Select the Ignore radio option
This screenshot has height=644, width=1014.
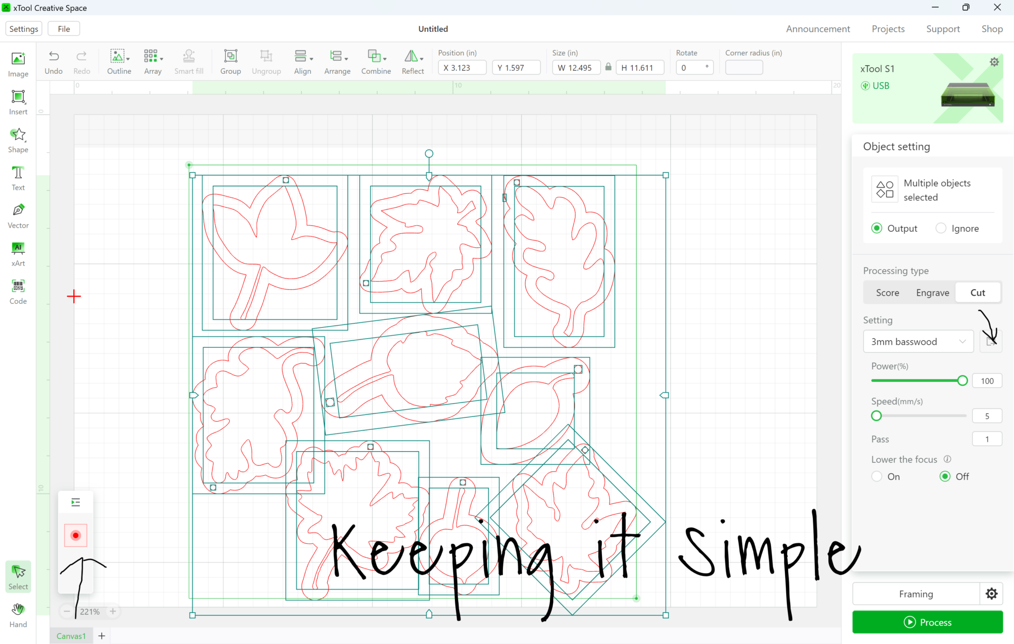click(x=941, y=228)
